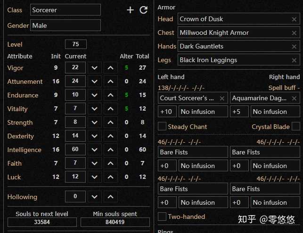Enable the Steady Chant checkbox

click(x=162, y=127)
